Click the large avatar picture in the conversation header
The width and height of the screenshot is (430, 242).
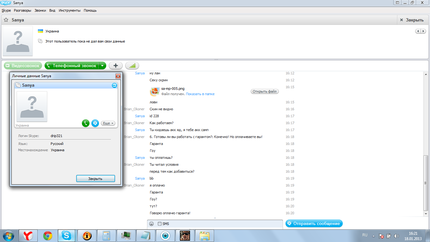pyautogui.click(x=18, y=41)
